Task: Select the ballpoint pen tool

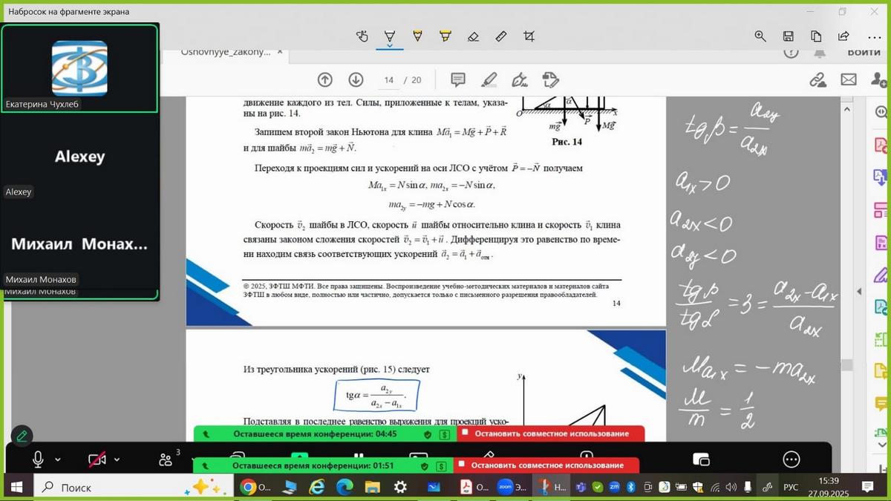Action: [390, 36]
